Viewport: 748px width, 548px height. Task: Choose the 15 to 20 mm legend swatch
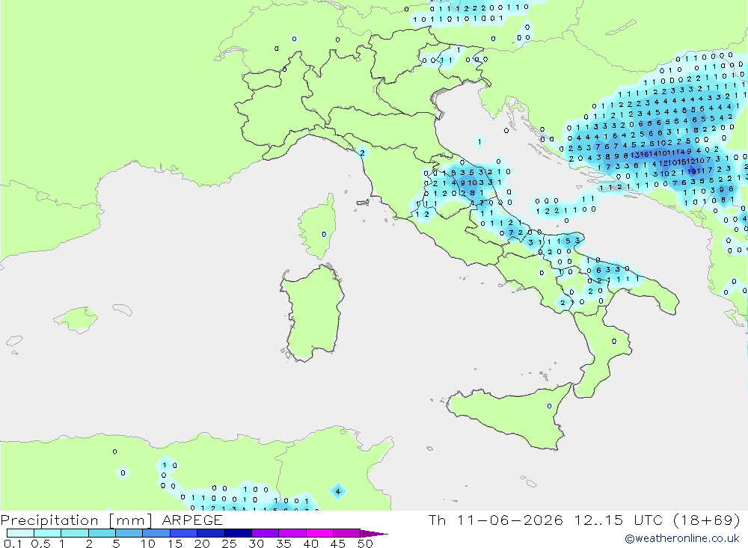click(184, 533)
